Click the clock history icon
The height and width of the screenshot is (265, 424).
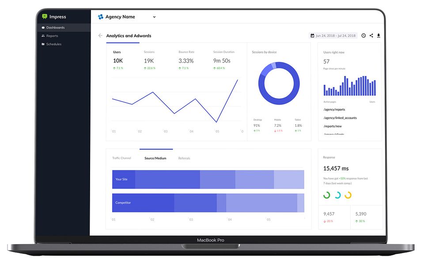pos(363,35)
